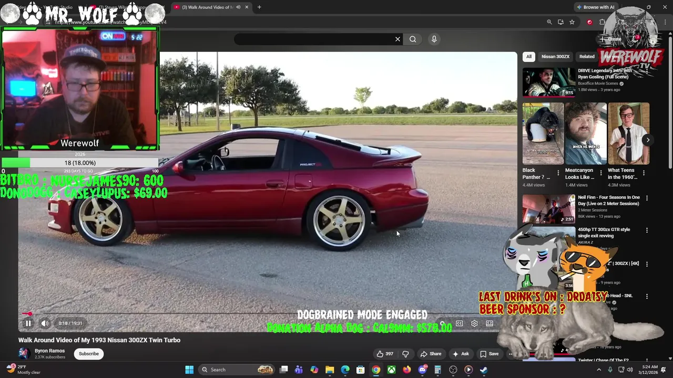Select the Related filter chip
673x378 pixels.
point(587,57)
